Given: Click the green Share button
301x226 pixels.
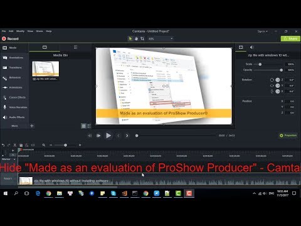Looking at the screenshot, I should [x=290, y=38].
